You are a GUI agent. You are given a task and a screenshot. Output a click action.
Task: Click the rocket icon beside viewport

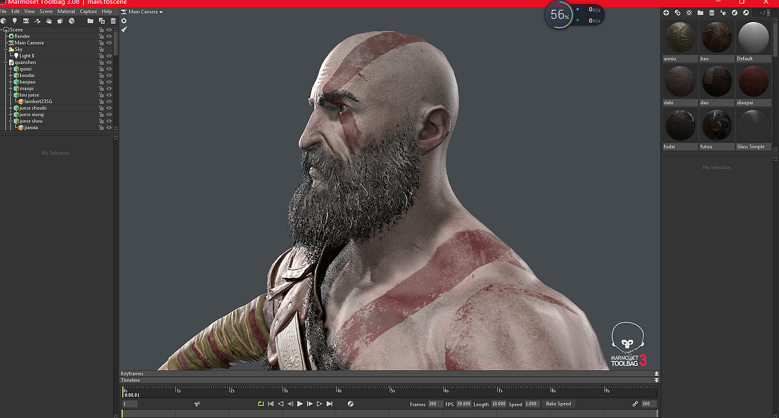(124, 29)
